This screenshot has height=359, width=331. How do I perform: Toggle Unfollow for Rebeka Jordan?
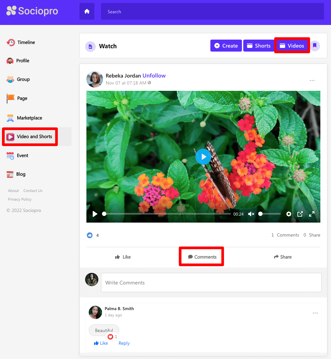pyautogui.click(x=154, y=76)
